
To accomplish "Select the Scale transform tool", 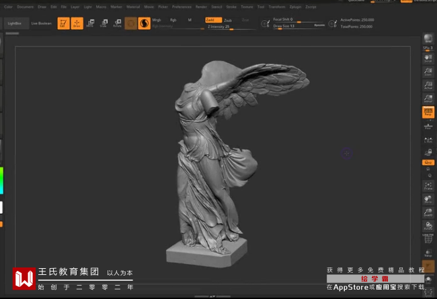I will click(104, 23).
